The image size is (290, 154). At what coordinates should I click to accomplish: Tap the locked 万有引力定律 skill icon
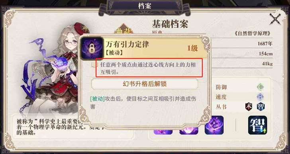click(x=92, y=49)
